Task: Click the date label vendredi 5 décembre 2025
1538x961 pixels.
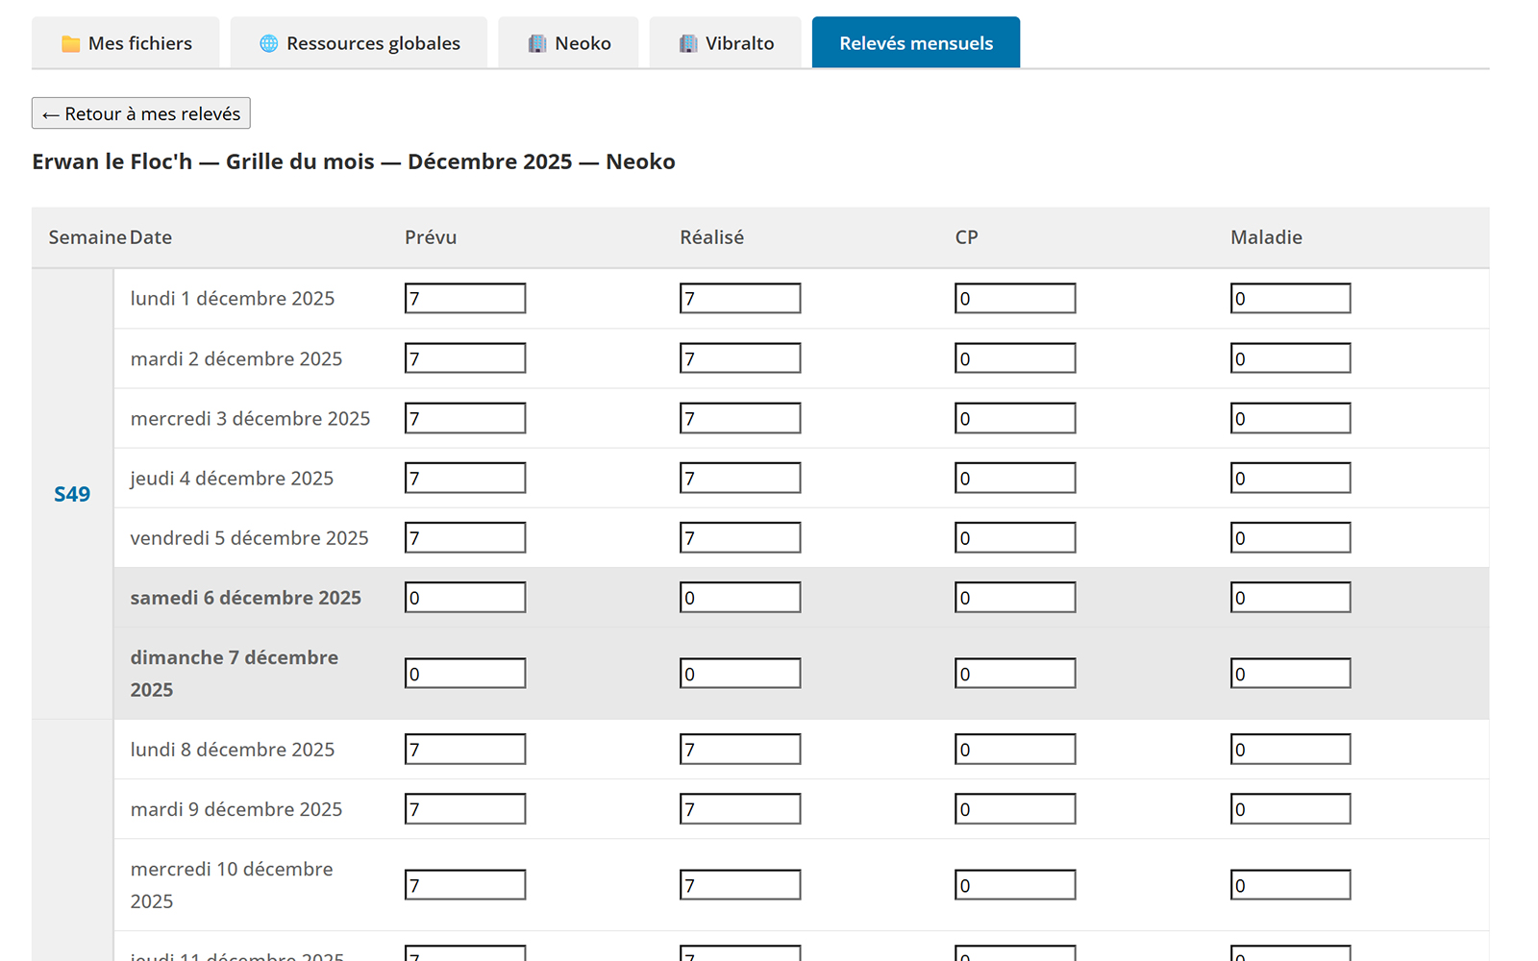Action: (249, 538)
